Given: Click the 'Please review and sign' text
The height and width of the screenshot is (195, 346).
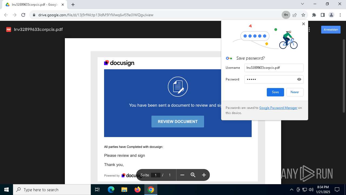Looking at the screenshot, I should 124,155.
